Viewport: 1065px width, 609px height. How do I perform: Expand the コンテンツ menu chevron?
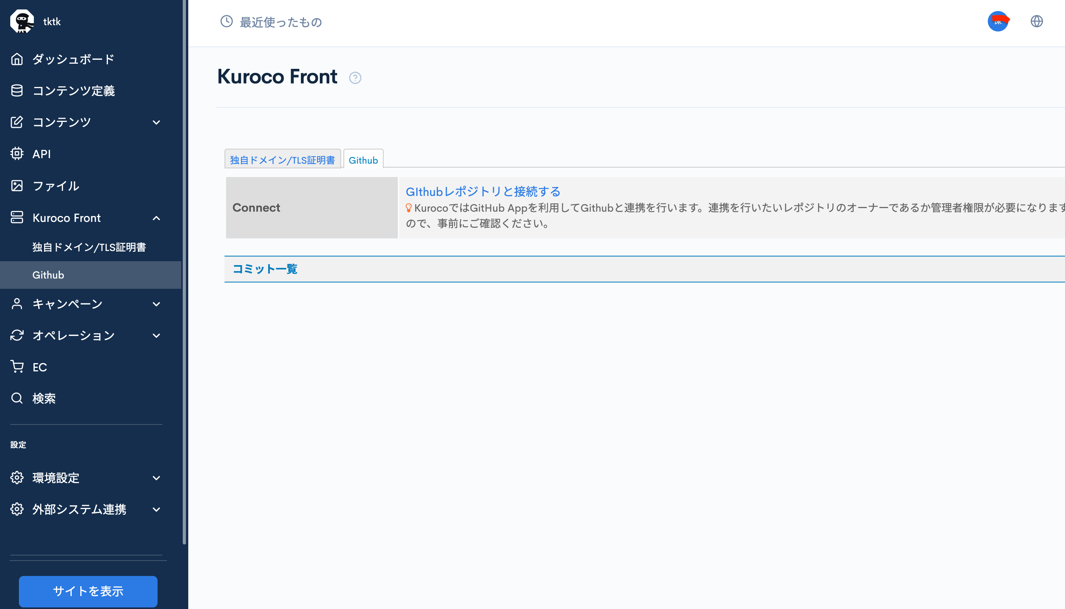156,123
